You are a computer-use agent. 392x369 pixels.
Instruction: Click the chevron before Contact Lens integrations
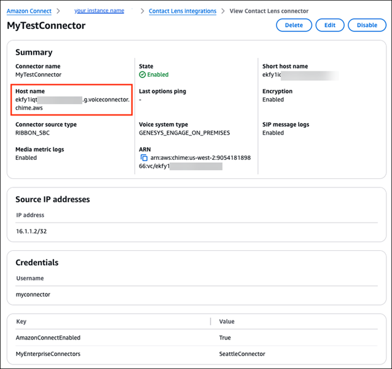(142, 11)
